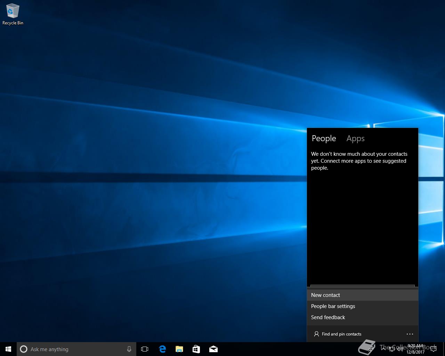This screenshot has height=356, width=445.
Task: Click the person icon beside Find and pin contacts
Action: click(316, 334)
